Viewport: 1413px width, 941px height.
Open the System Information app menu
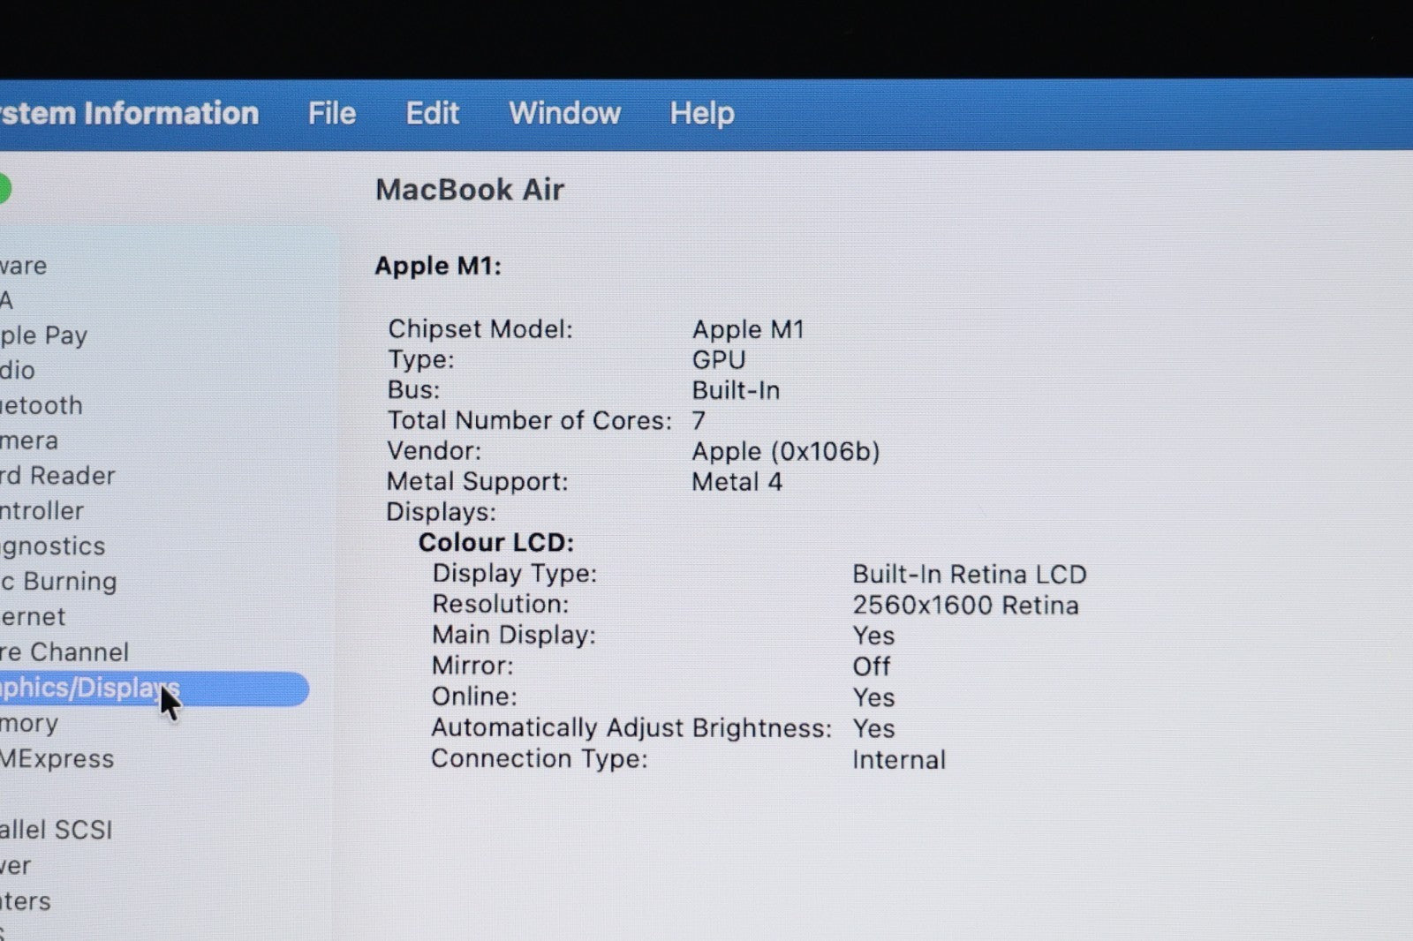click(x=129, y=114)
